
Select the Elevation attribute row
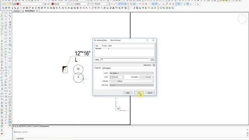point(124,48)
